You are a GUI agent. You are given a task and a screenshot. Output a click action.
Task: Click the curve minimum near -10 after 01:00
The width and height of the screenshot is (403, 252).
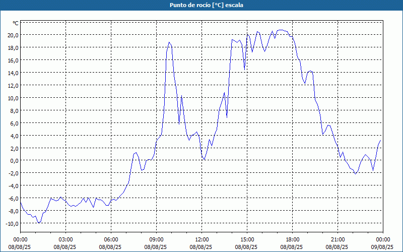point(39,223)
